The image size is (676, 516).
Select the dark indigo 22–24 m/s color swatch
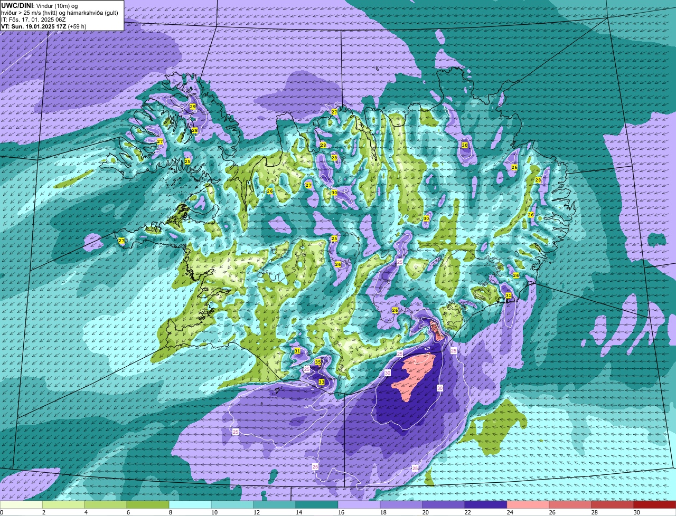[486, 504]
